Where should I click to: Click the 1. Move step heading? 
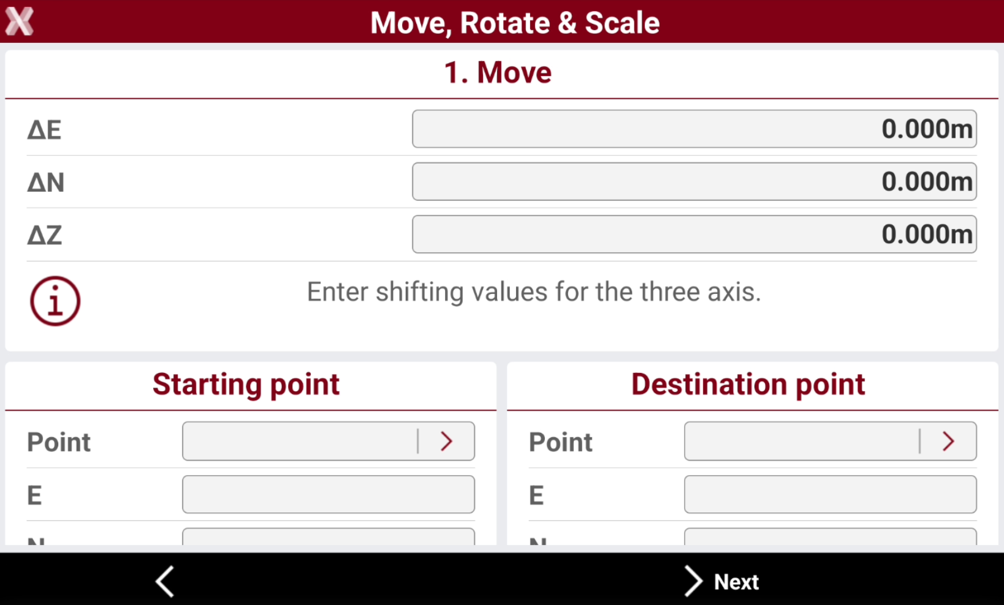[498, 72]
